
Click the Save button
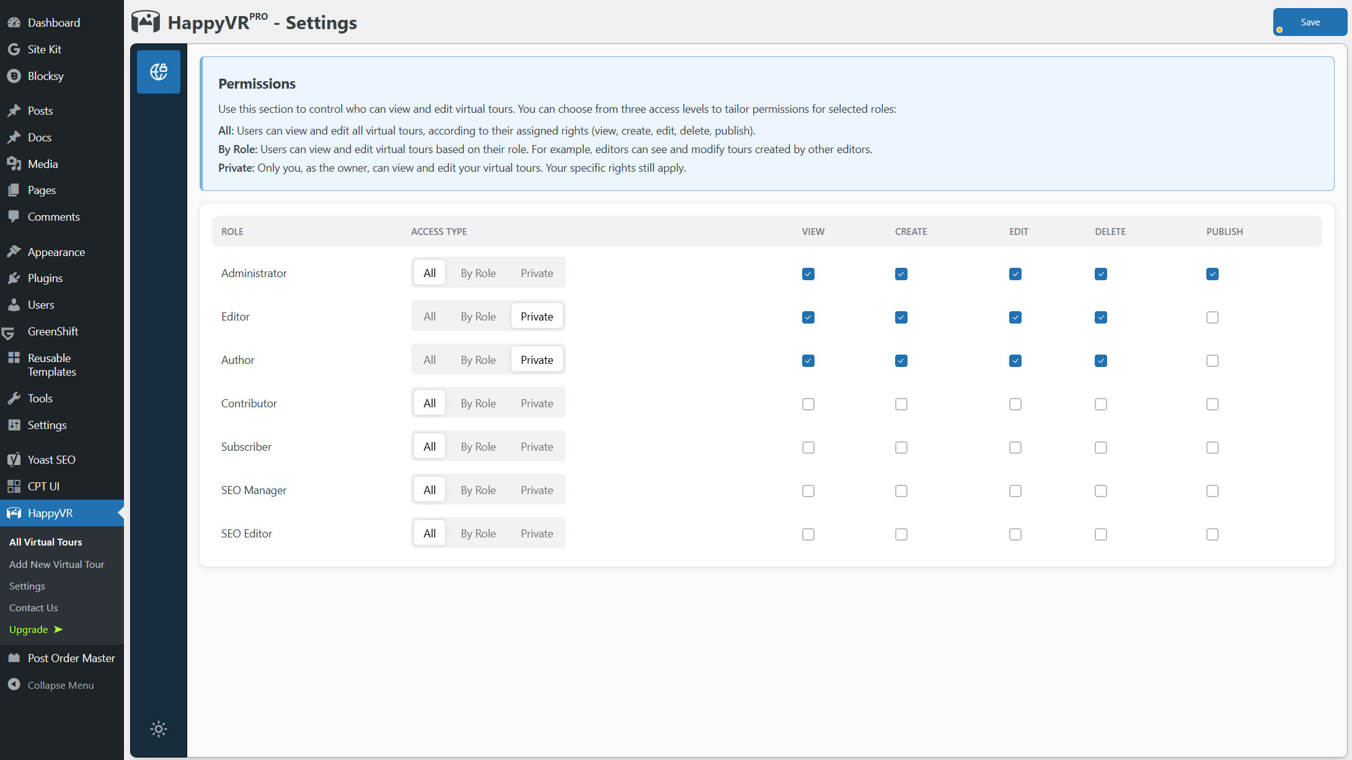click(1309, 22)
